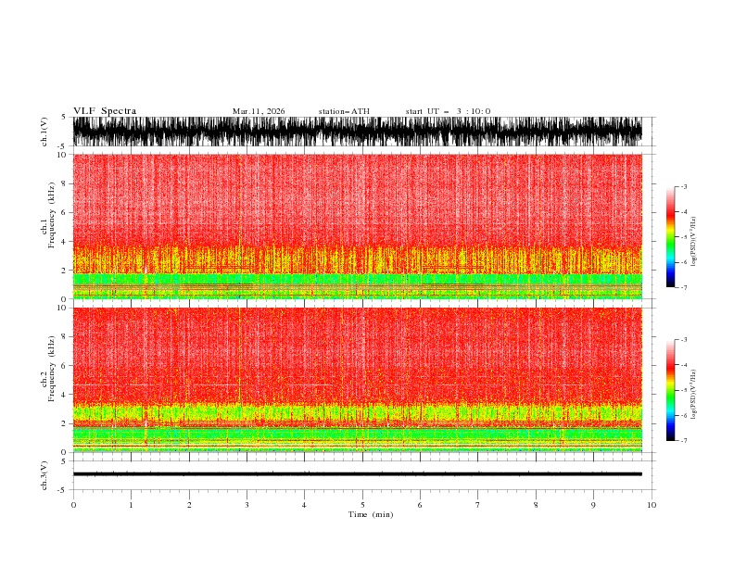Click time axis tick label "5"

pos(362,505)
